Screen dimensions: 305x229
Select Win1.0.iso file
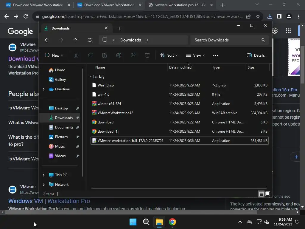(179, 85)
